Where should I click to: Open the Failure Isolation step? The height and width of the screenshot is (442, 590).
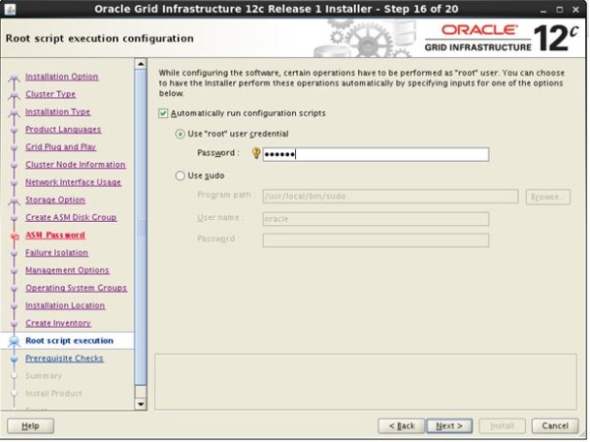[56, 253]
